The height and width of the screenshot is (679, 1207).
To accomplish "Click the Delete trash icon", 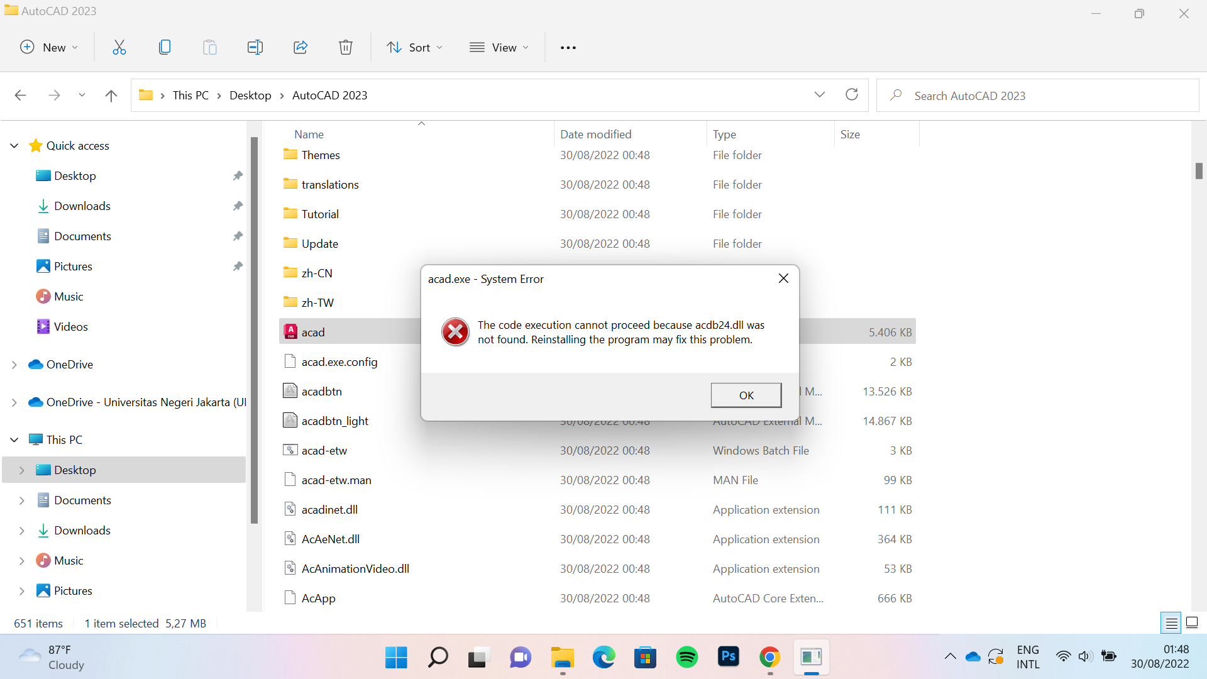I will point(345,47).
